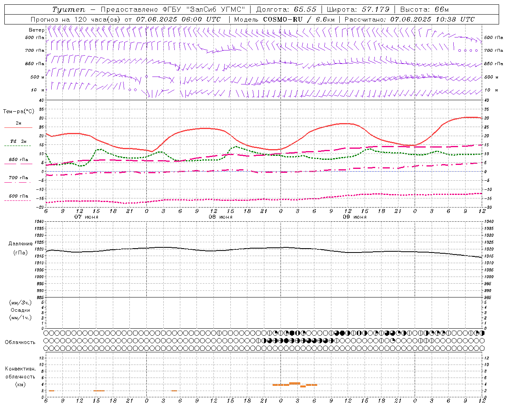Click the 'Широта: 57.179' value
This screenshot has width=505, height=404.
358,9
